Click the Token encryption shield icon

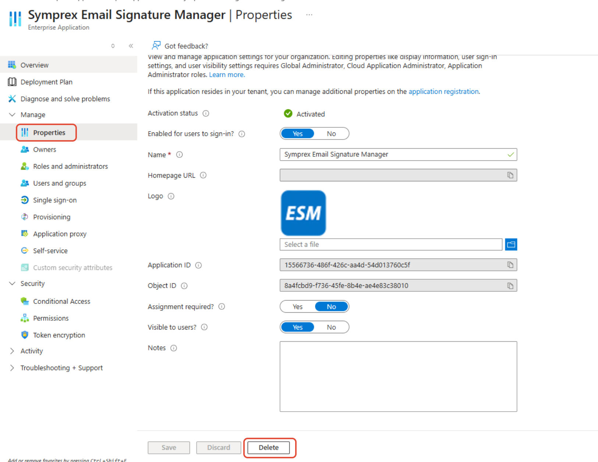[25, 335]
